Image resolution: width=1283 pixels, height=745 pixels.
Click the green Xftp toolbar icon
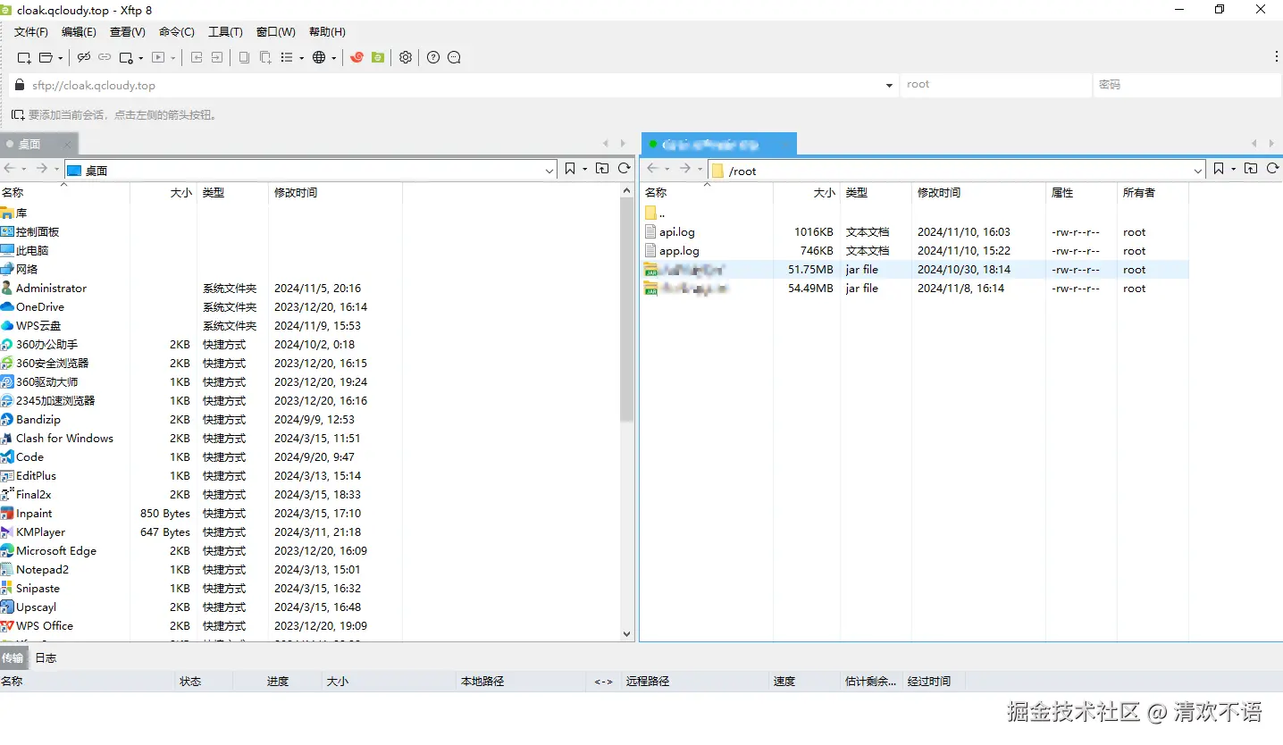(x=378, y=58)
